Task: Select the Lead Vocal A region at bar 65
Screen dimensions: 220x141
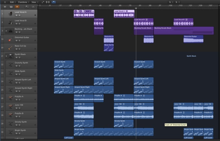Action: point(124,14)
